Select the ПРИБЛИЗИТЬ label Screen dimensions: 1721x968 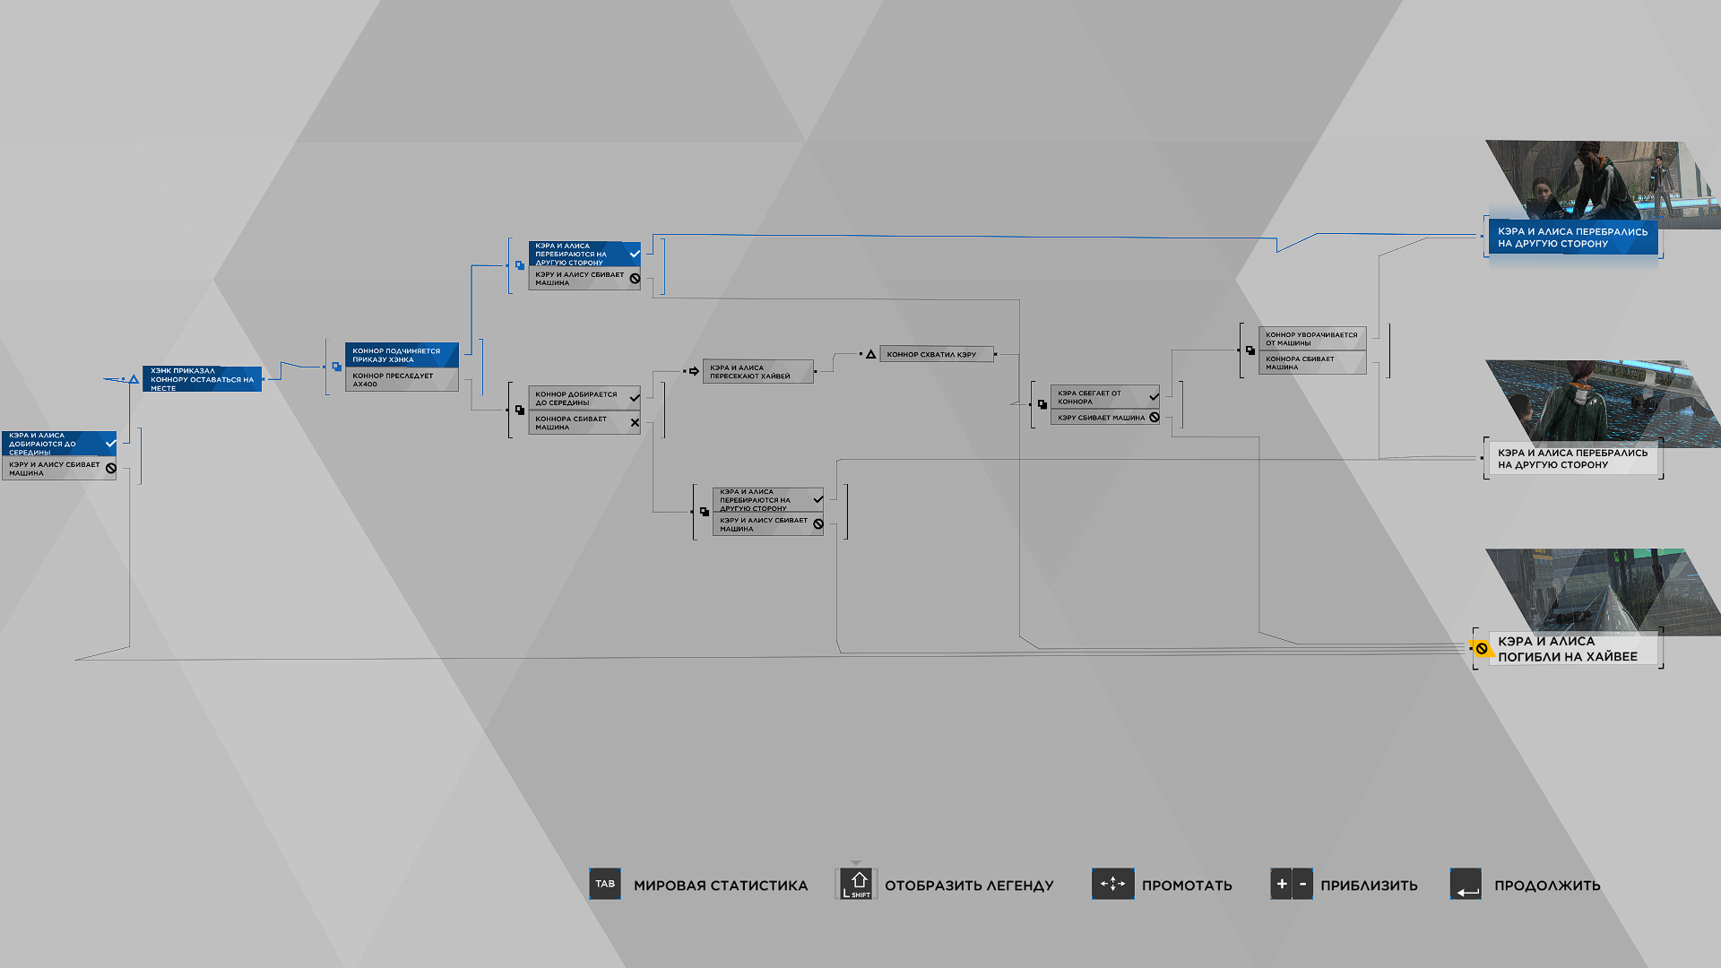click(x=1369, y=886)
